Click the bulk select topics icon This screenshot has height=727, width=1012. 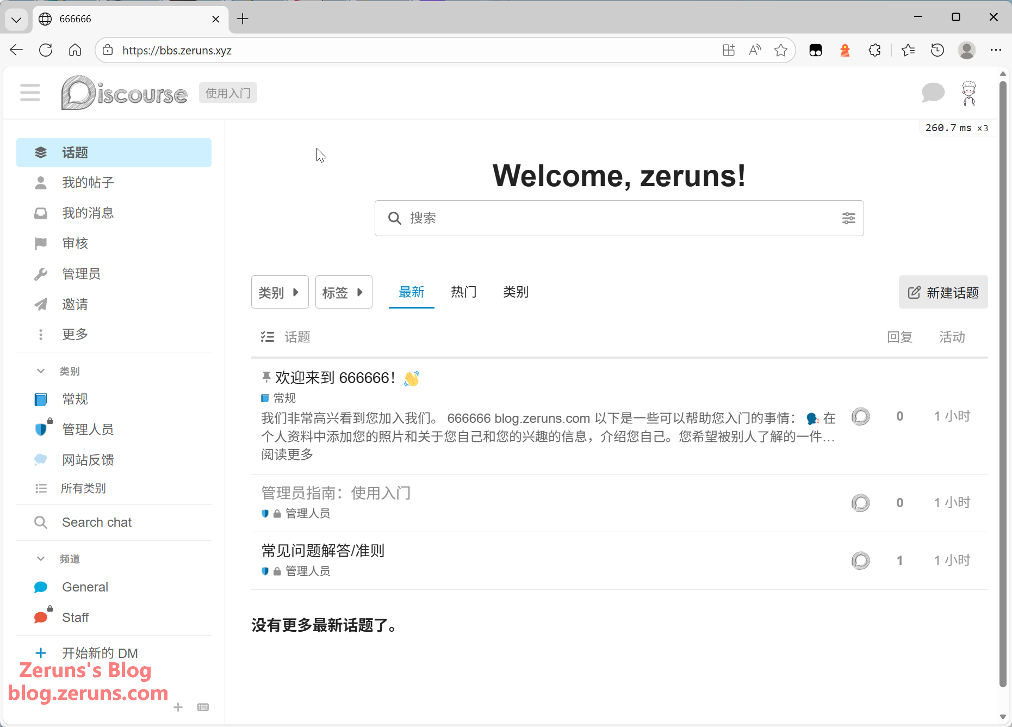tap(267, 337)
